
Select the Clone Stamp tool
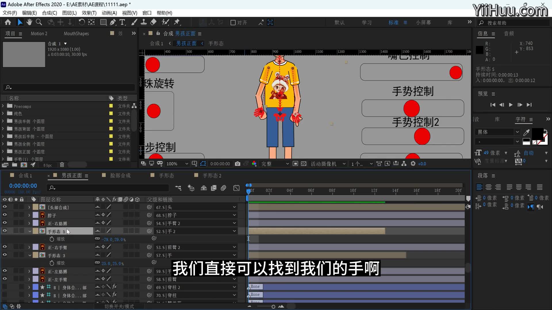144,22
